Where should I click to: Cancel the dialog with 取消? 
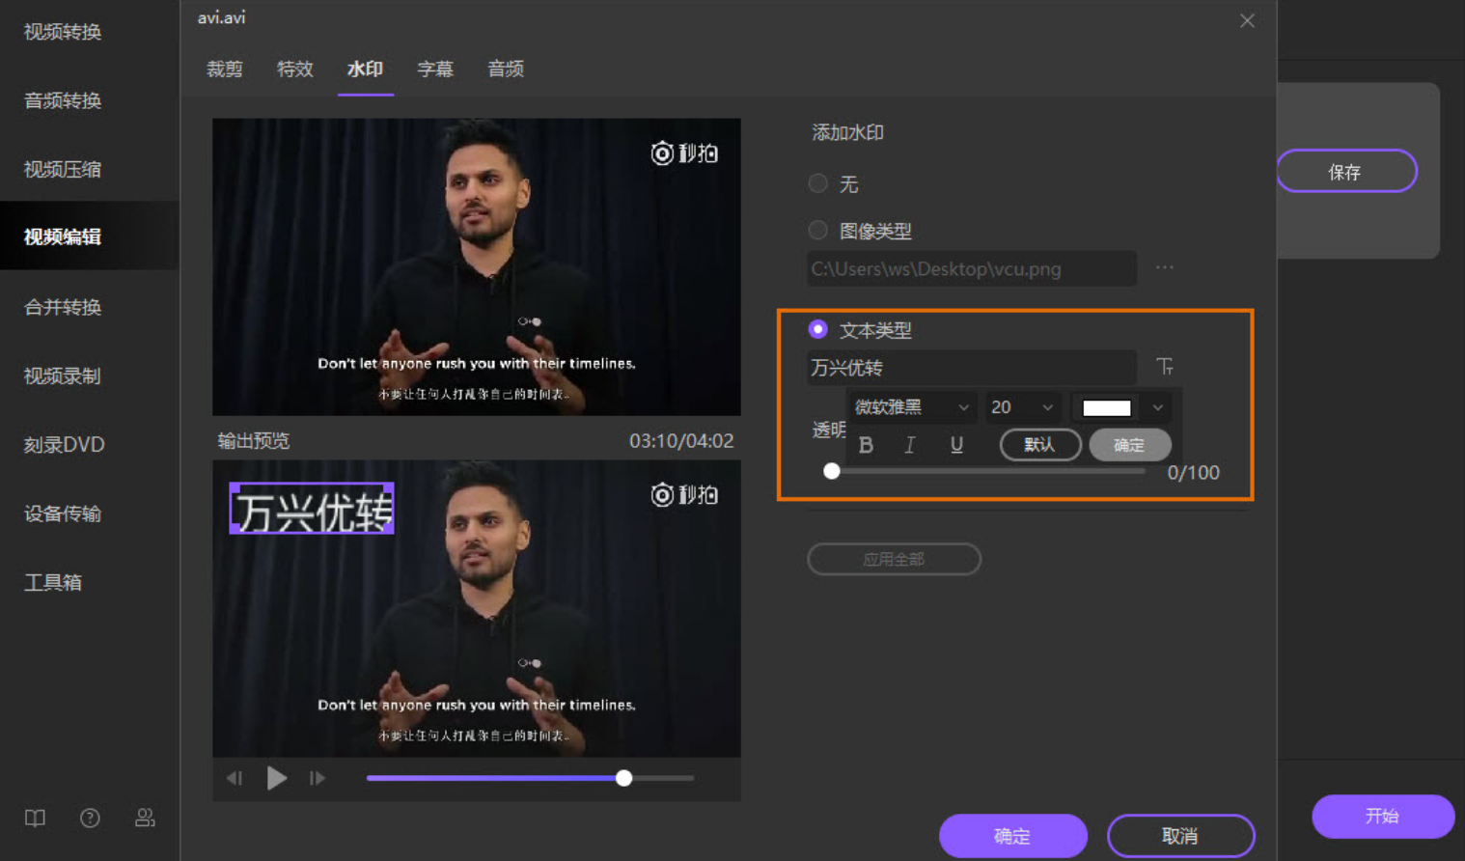pyautogui.click(x=1180, y=836)
